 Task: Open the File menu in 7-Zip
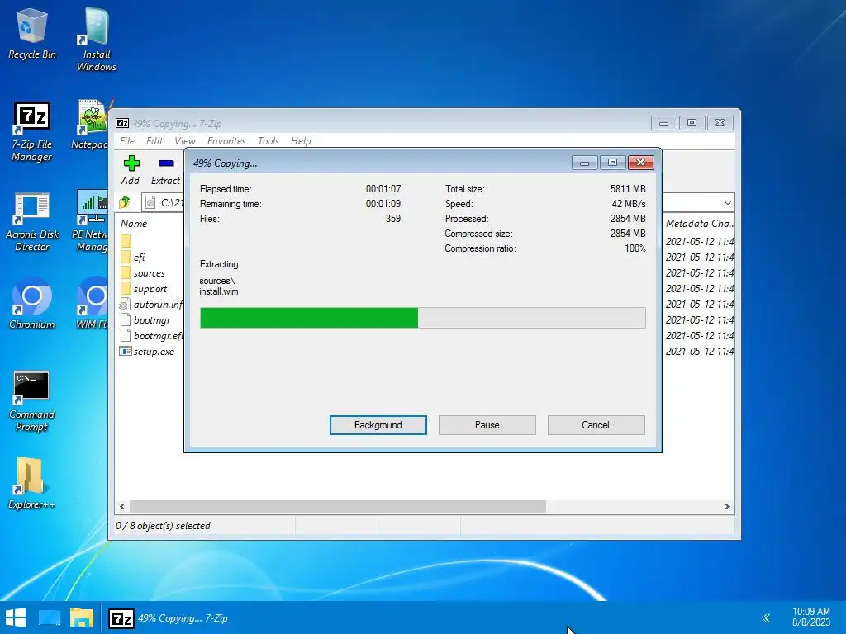tap(126, 140)
